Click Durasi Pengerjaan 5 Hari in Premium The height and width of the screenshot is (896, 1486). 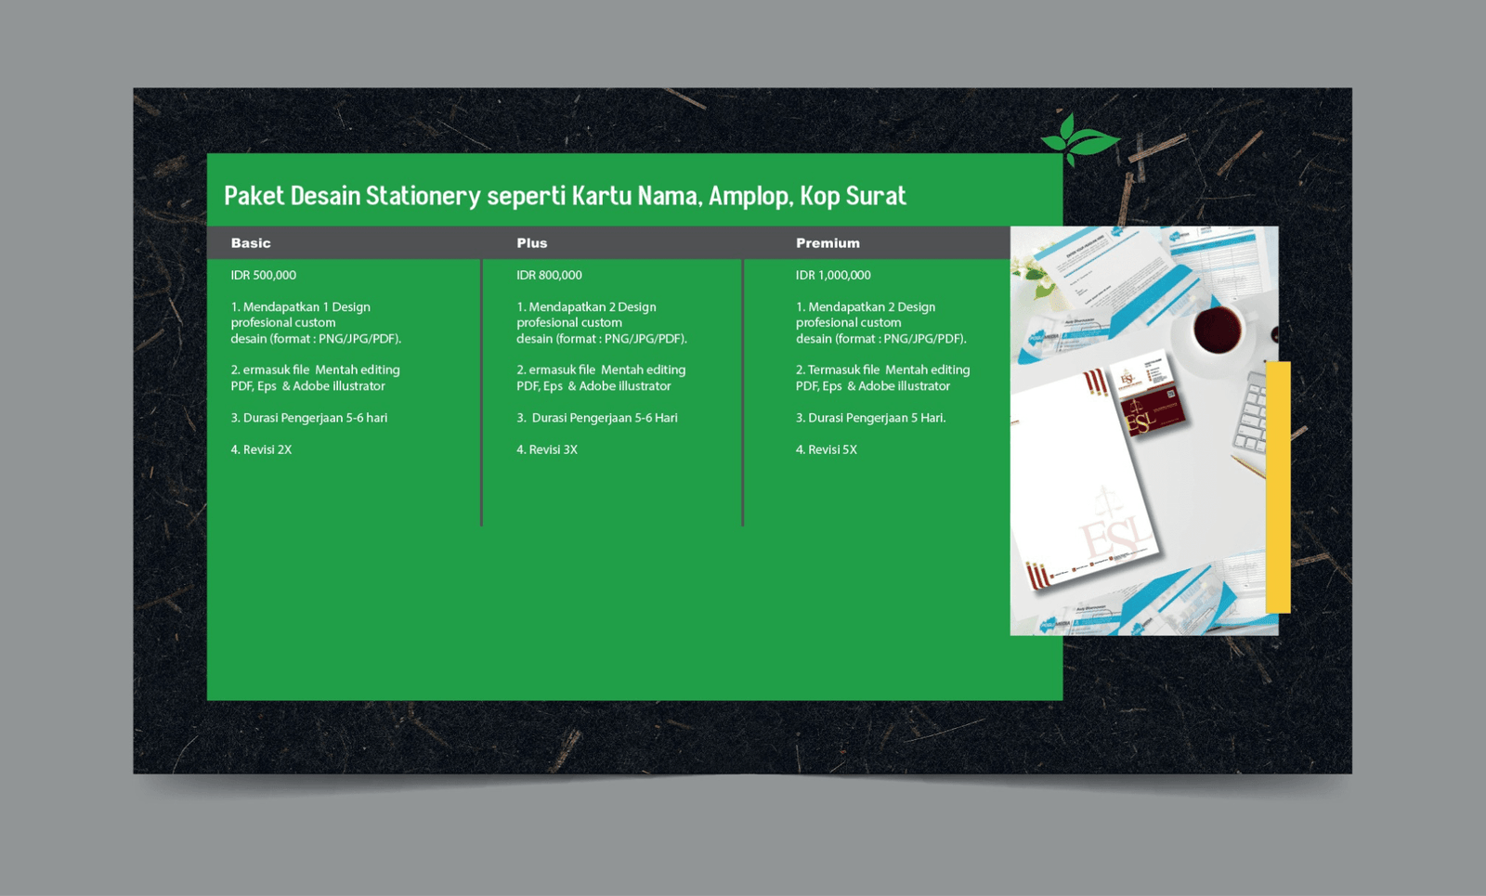click(x=870, y=418)
